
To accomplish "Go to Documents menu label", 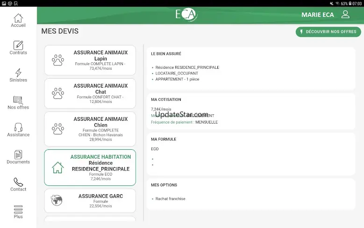I will (x=18, y=162).
